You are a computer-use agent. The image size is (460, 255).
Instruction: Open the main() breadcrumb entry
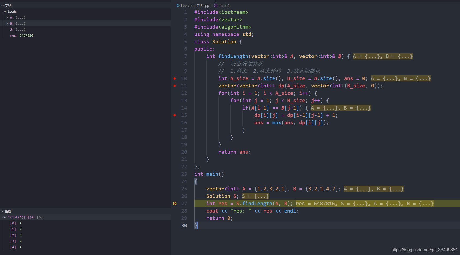[225, 5]
